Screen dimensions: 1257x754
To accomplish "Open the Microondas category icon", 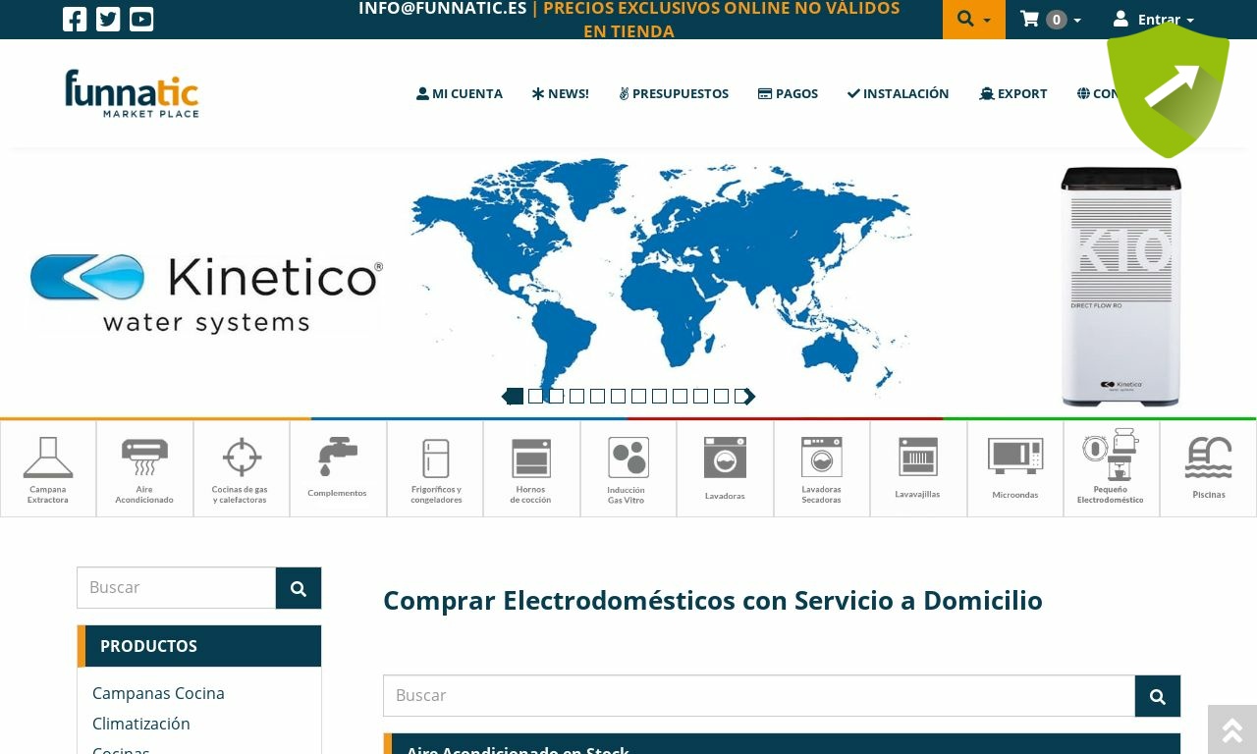I will 1015,469.
